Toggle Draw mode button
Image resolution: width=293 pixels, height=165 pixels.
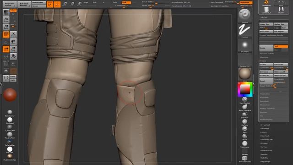[57, 4]
